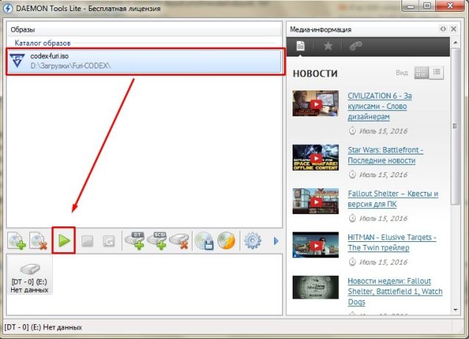469x339 pixels.
Task: Click the gray Unmount stop button
Action: (x=87, y=241)
